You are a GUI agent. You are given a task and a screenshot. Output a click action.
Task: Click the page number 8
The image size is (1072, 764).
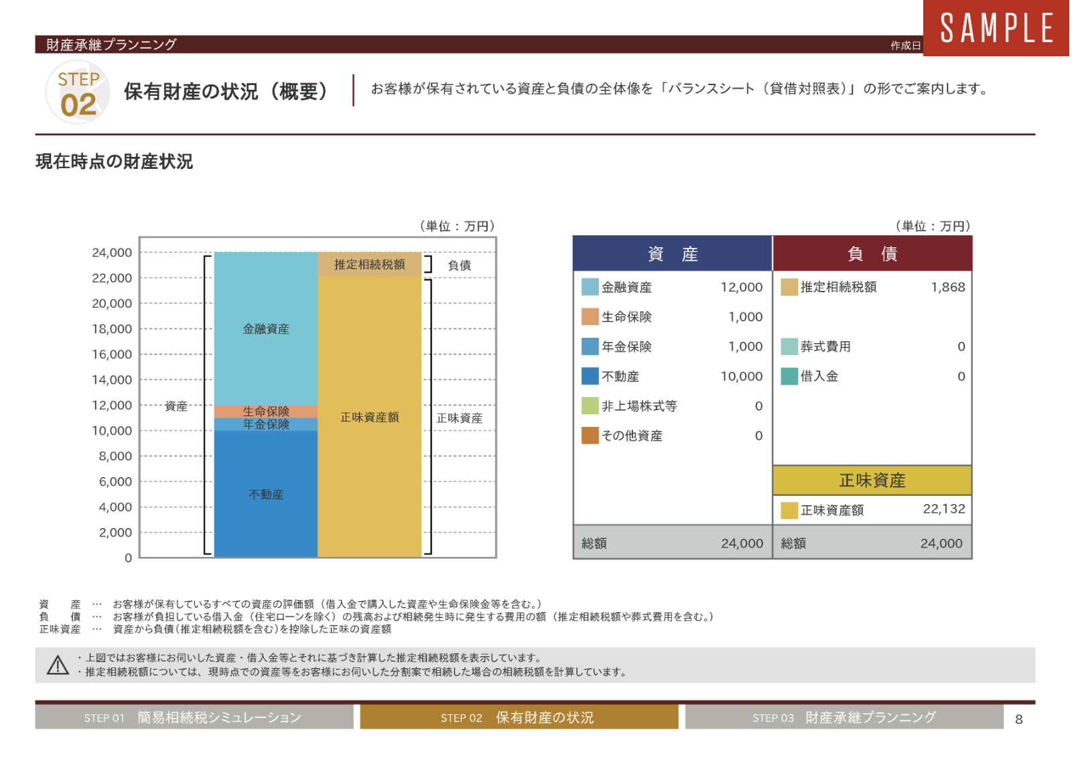[1019, 719]
